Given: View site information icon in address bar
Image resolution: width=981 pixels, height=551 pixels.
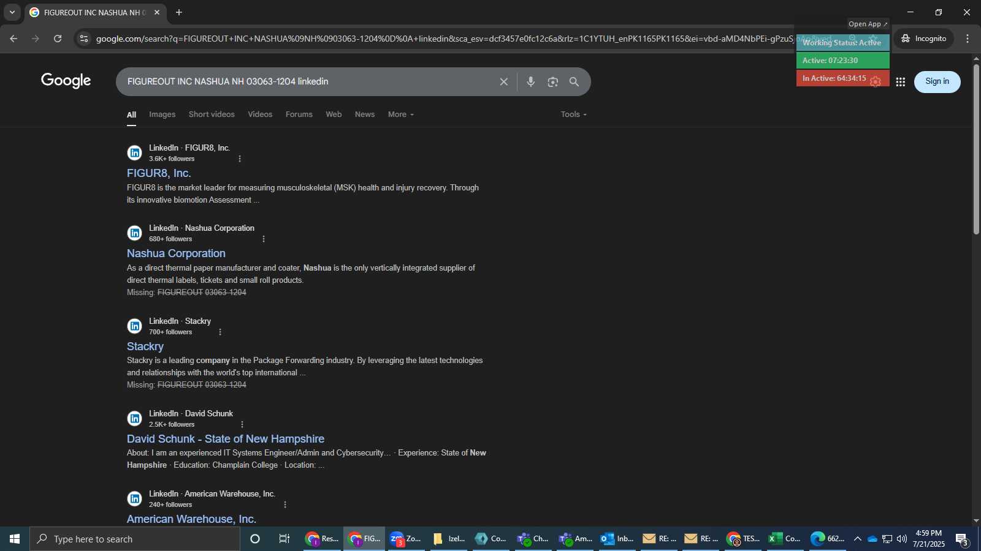Looking at the screenshot, I should tap(84, 39).
